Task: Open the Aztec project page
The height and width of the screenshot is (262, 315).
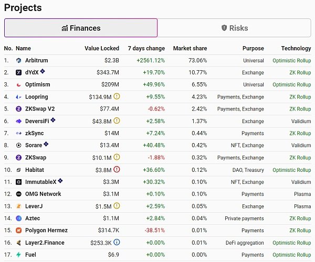Action: coord(33,218)
